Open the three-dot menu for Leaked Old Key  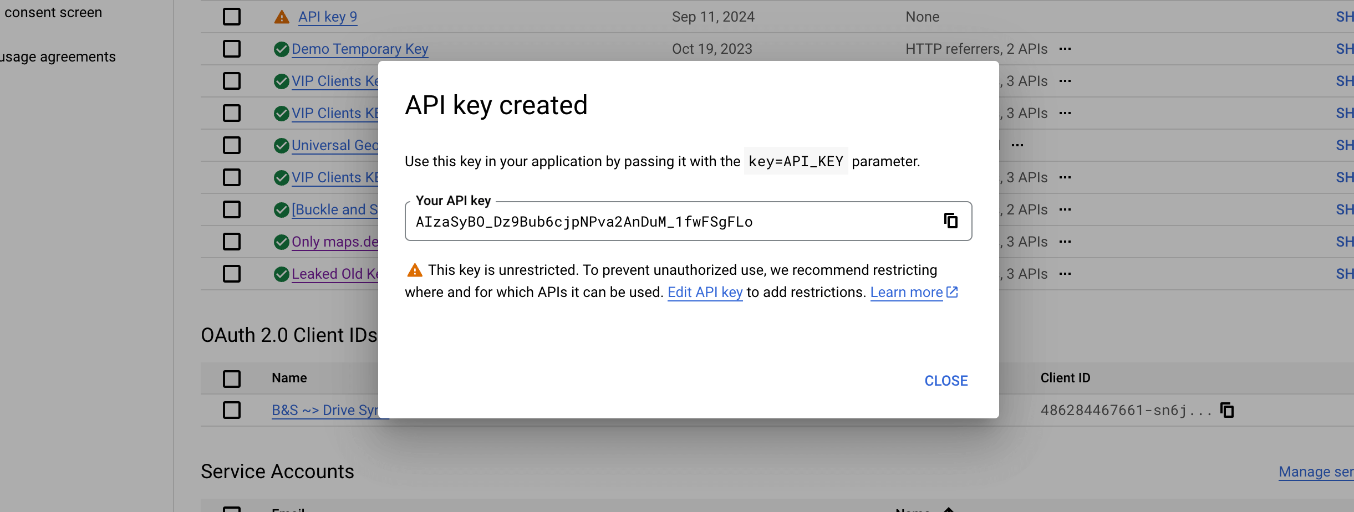[1066, 273]
